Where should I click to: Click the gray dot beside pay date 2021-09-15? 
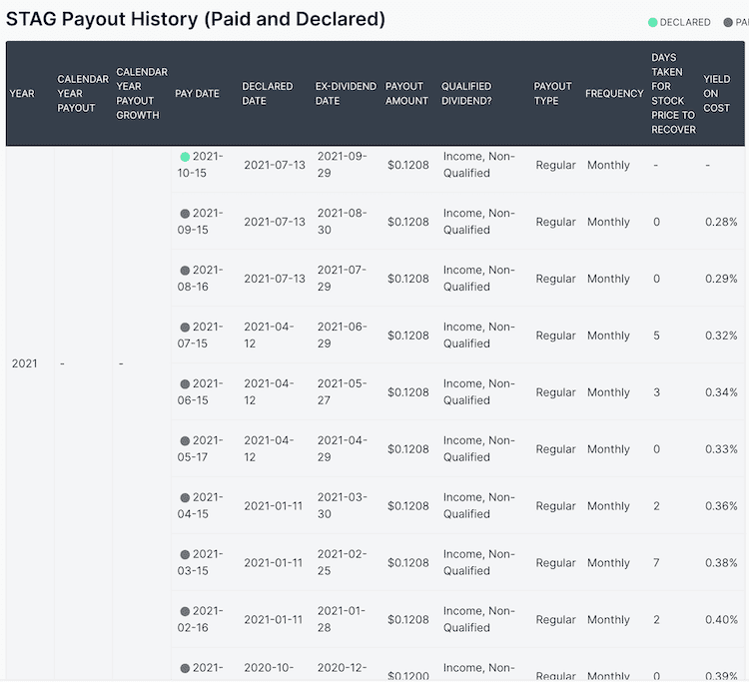pyautogui.click(x=185, y=214)
